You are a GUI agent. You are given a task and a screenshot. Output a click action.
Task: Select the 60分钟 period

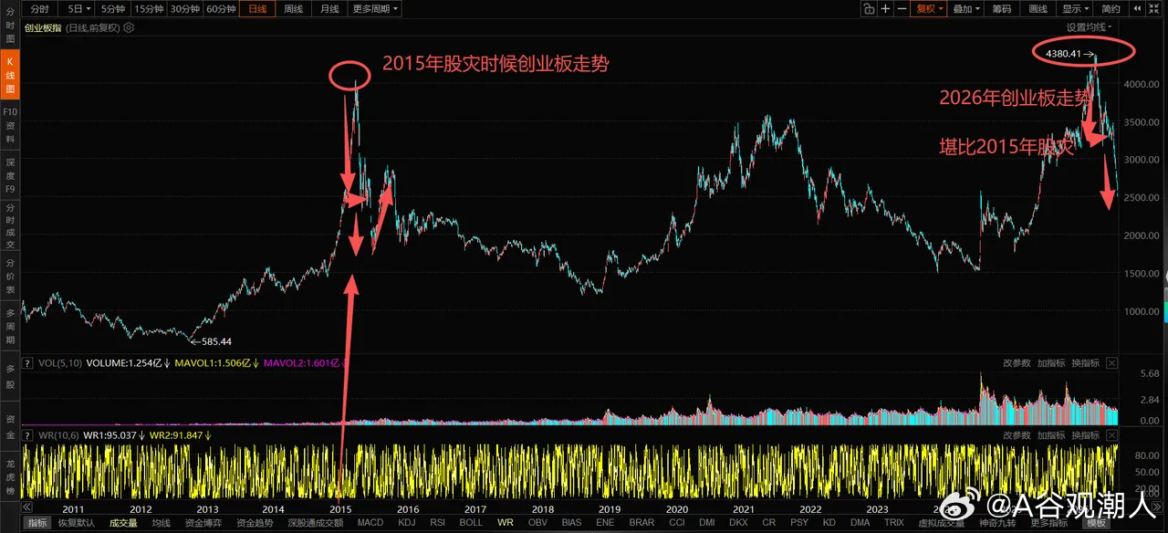(x=221, y=8)
